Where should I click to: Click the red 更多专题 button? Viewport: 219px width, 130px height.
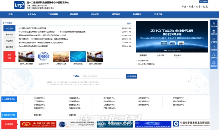tap(9, 56)
